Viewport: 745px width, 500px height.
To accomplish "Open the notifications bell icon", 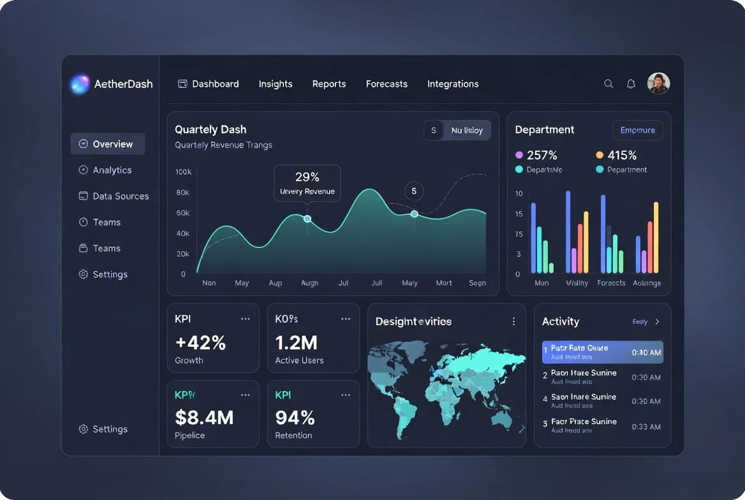I will point(631,84).
